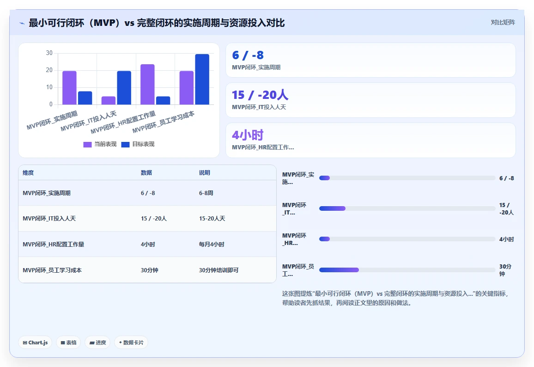The height and width of the screenshot is (367, 534).
Task: Click the header title 最小可行闭环（MVP）
Action: click(x=74, y=23)
